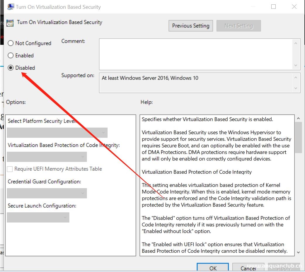Image resolution: width=305 pixels, height=272 pixels.
Task: Click the Help pane scroll down arrow
Action: coord(298,252)
